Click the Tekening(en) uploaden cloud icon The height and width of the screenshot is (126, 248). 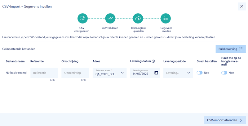pyautogui.click(x=138, y=19)
